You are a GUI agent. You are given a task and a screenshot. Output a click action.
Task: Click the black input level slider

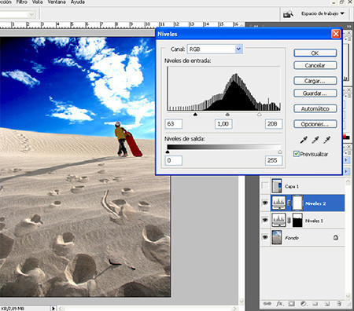click(195, 115)
